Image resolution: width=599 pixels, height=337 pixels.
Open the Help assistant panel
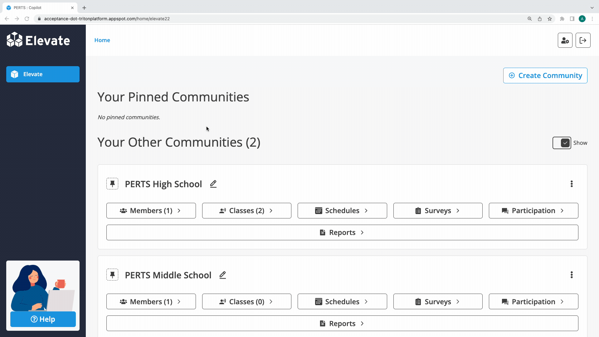[x=43, y=319]
